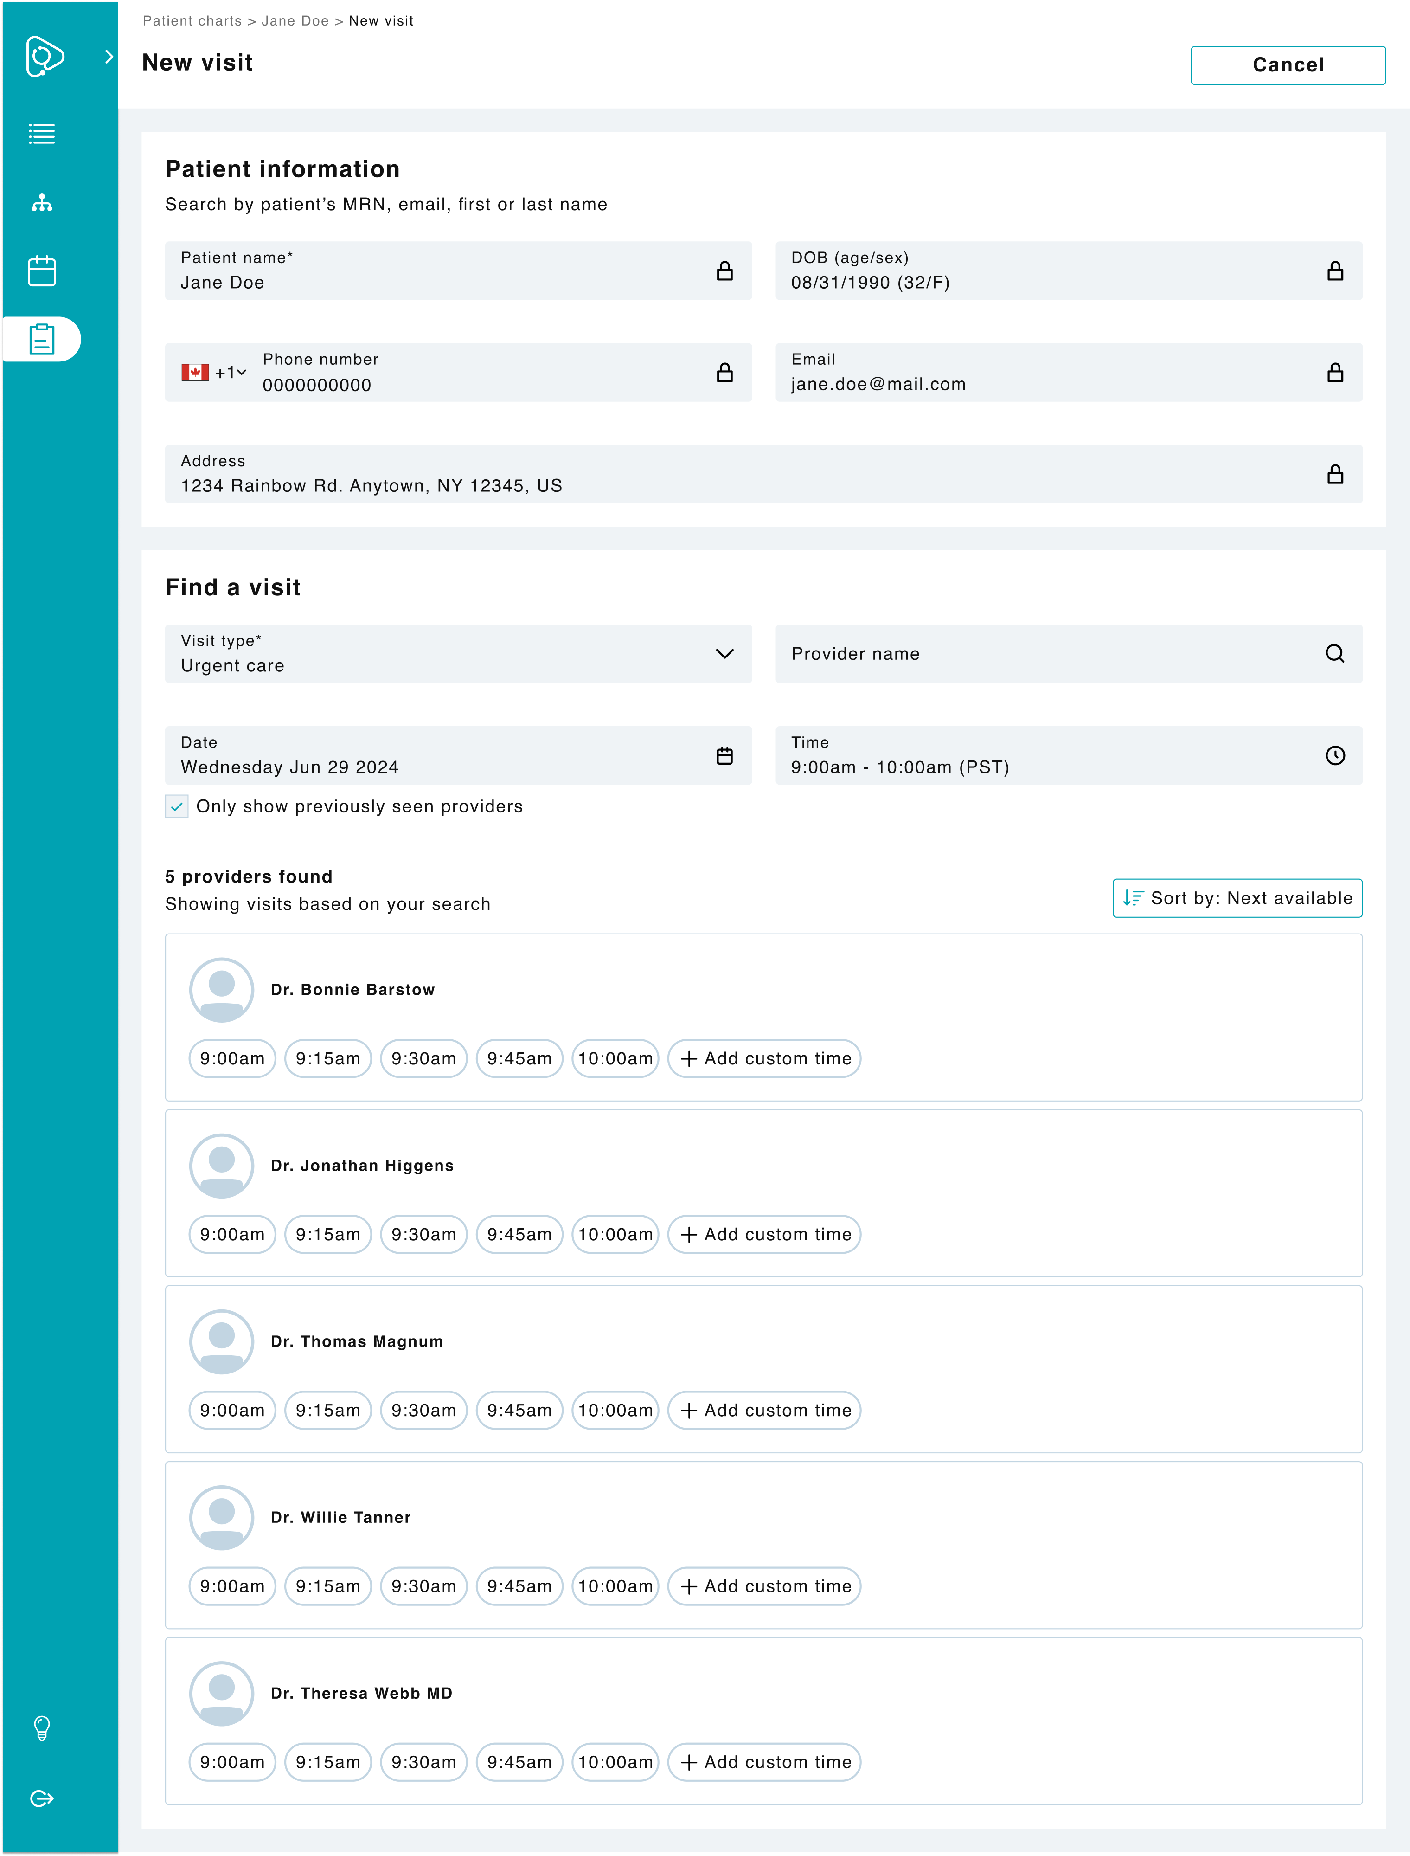Image resolution: width=1410 pixels, height=1856 pixels.
Task: Open the phone country code +1 dropdown
Action: (x=228, y=372)
